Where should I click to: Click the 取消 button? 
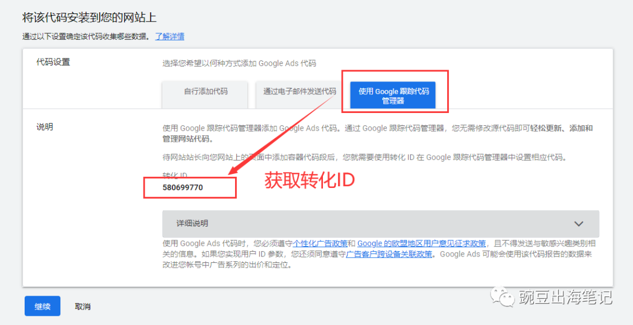(x=83, y=306)
